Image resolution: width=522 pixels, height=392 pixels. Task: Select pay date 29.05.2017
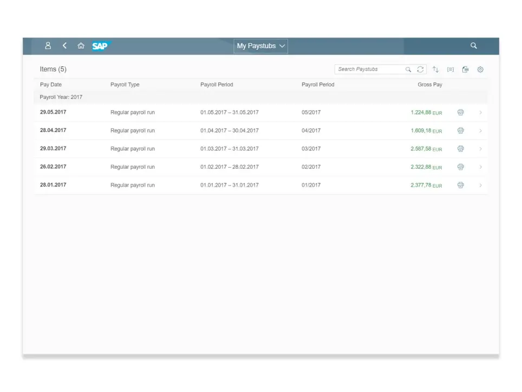pyautogui.click(x=53, y=112)
